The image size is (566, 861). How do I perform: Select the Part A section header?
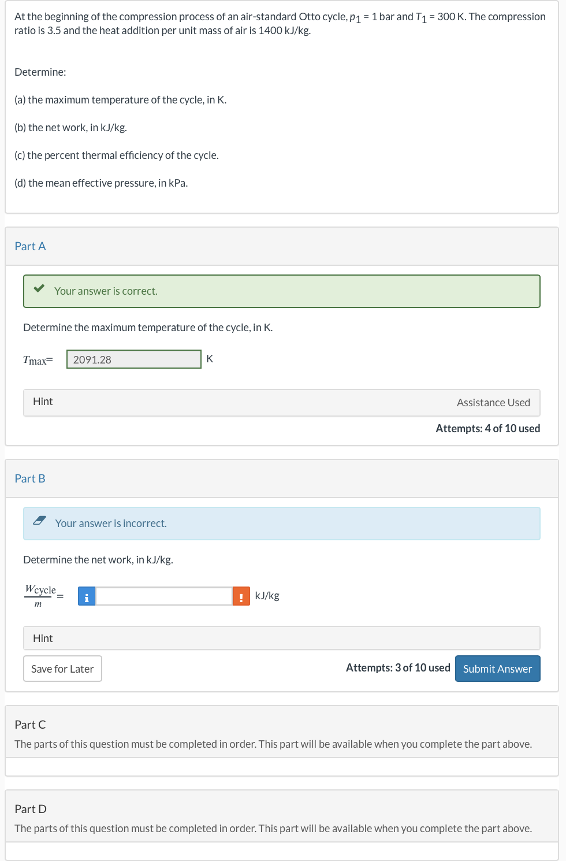coord(30,246)
